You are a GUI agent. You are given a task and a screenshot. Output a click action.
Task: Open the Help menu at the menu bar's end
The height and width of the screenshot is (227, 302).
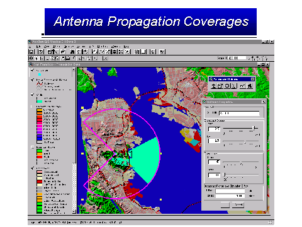coord(126,47)
